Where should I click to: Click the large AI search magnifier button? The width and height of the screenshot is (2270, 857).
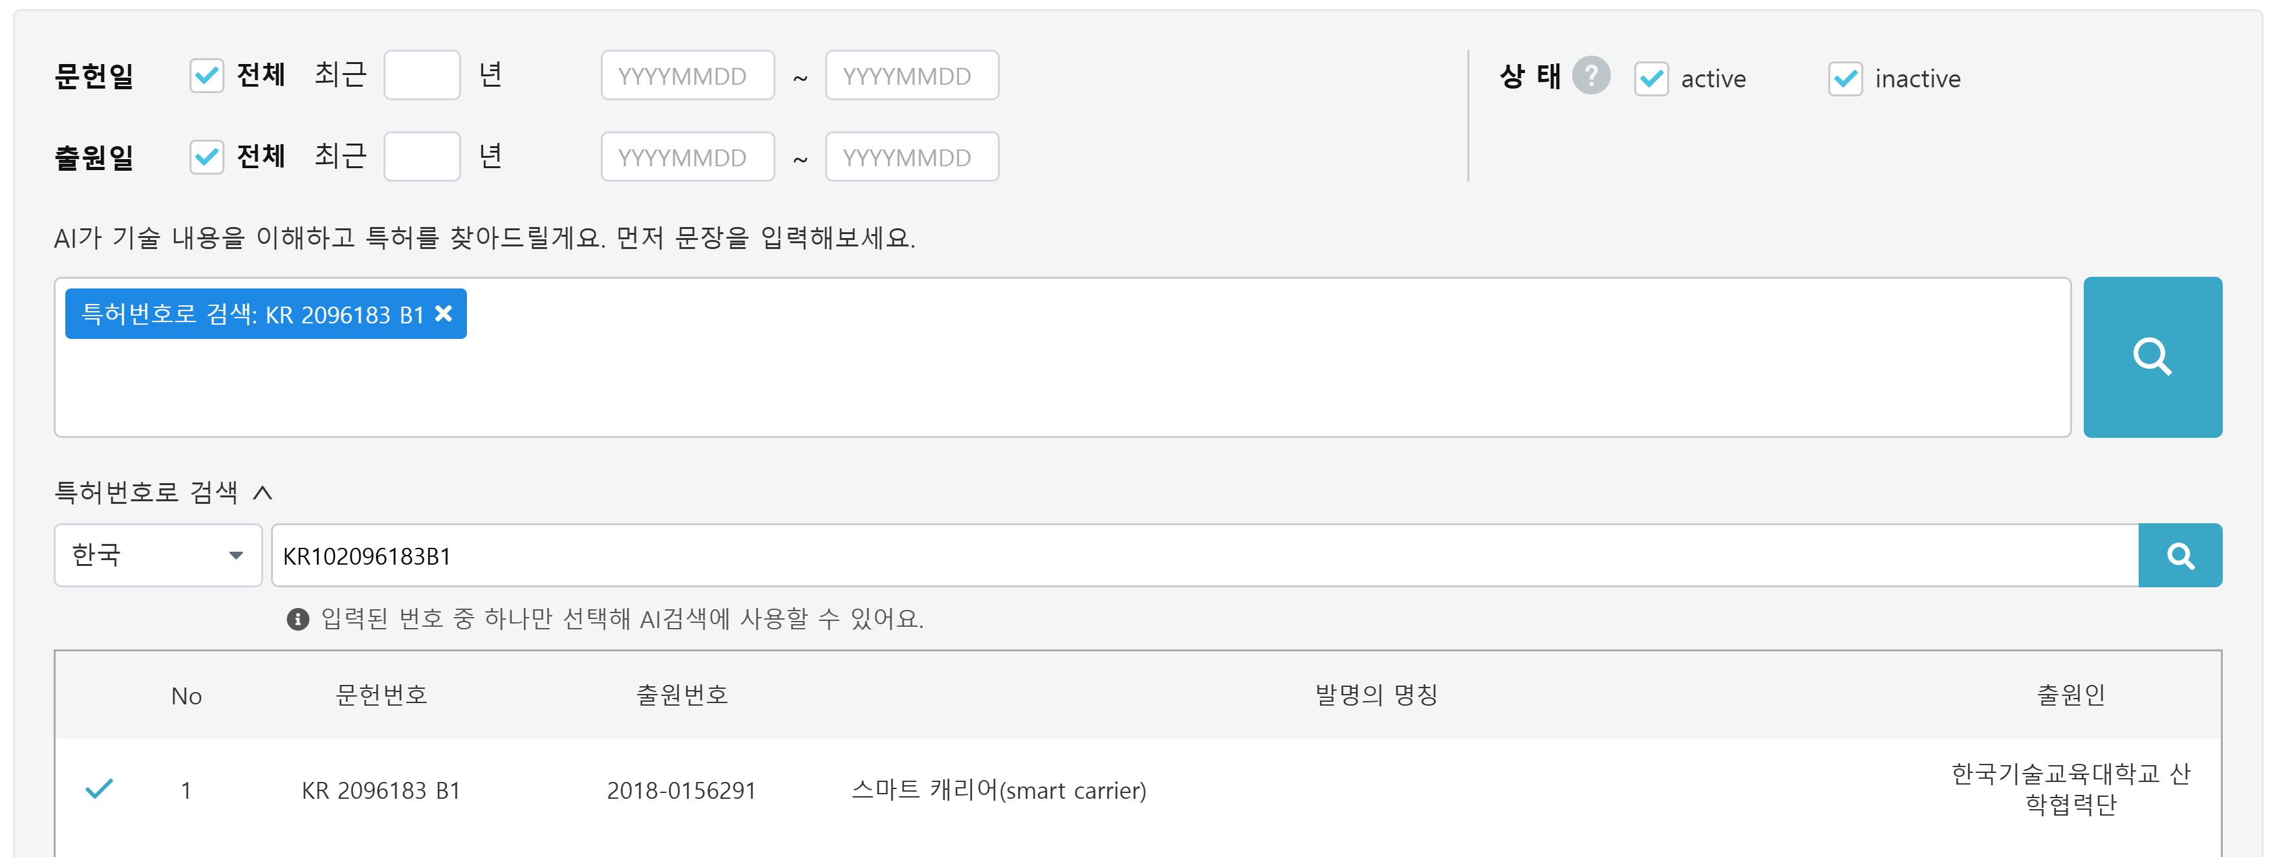(x=2152, y=357)
